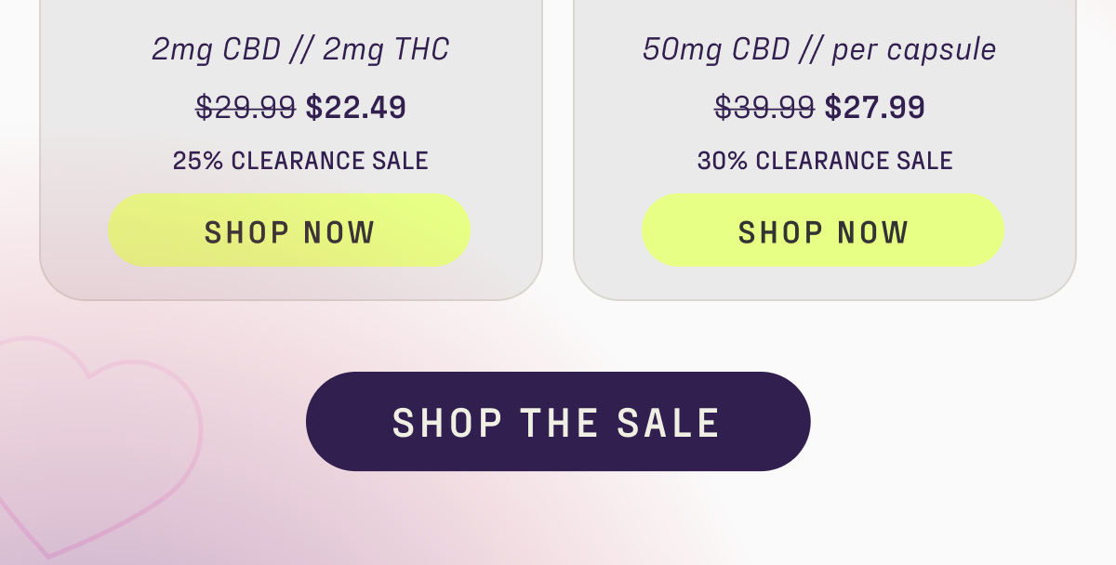1116x565 pixels.
Task: Click the right SHOP NOW button
Action: (x=822, y=230)
